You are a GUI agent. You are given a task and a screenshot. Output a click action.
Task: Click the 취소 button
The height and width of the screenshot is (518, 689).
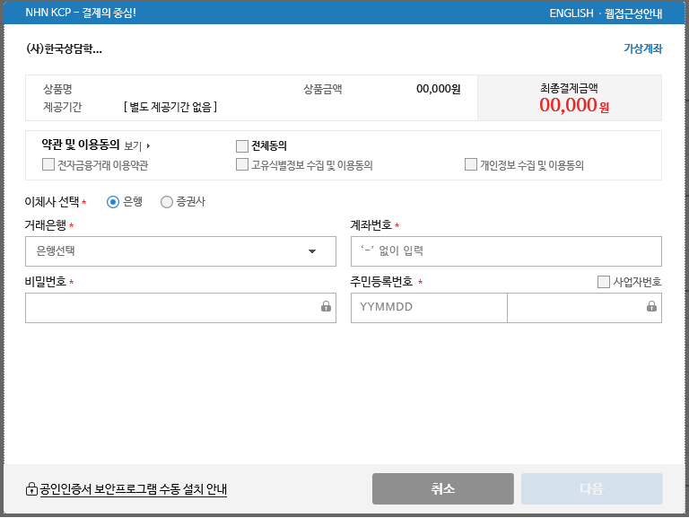(x=443, y=488)
